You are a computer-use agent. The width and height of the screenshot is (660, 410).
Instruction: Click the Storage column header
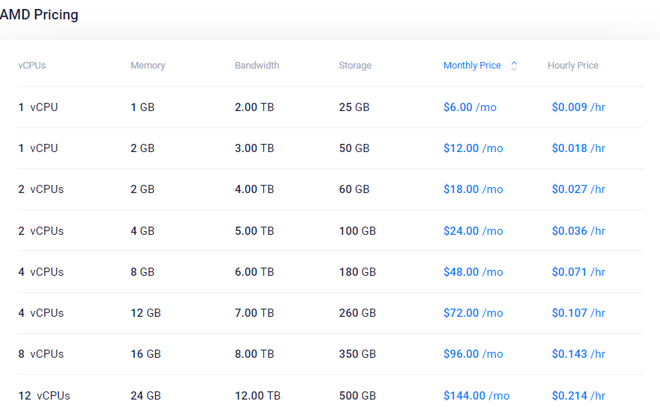click(355, 66)
